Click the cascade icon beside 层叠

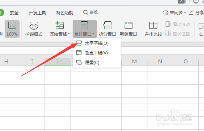tap(79, 62)
